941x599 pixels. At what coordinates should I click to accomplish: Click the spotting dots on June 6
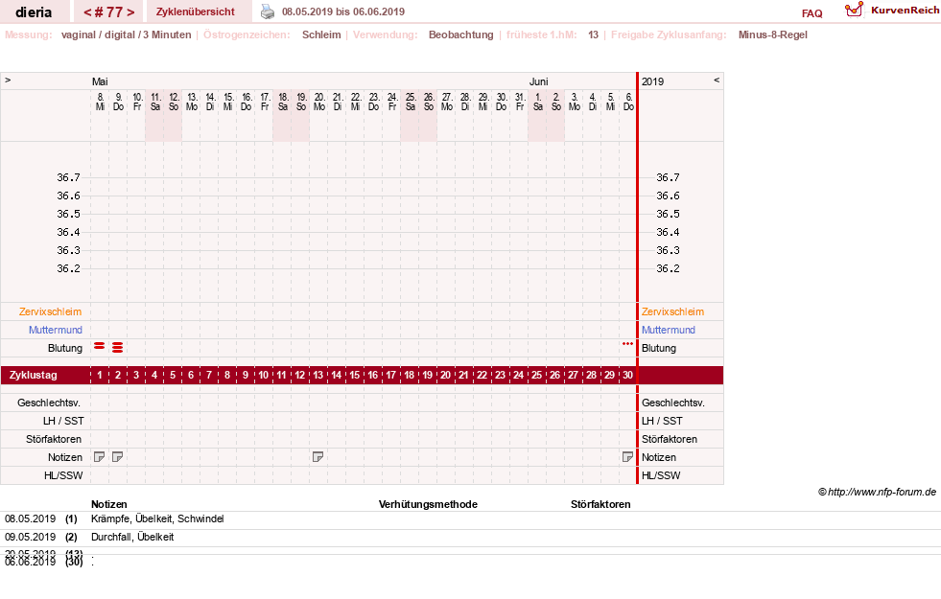(x=627, y=343)
